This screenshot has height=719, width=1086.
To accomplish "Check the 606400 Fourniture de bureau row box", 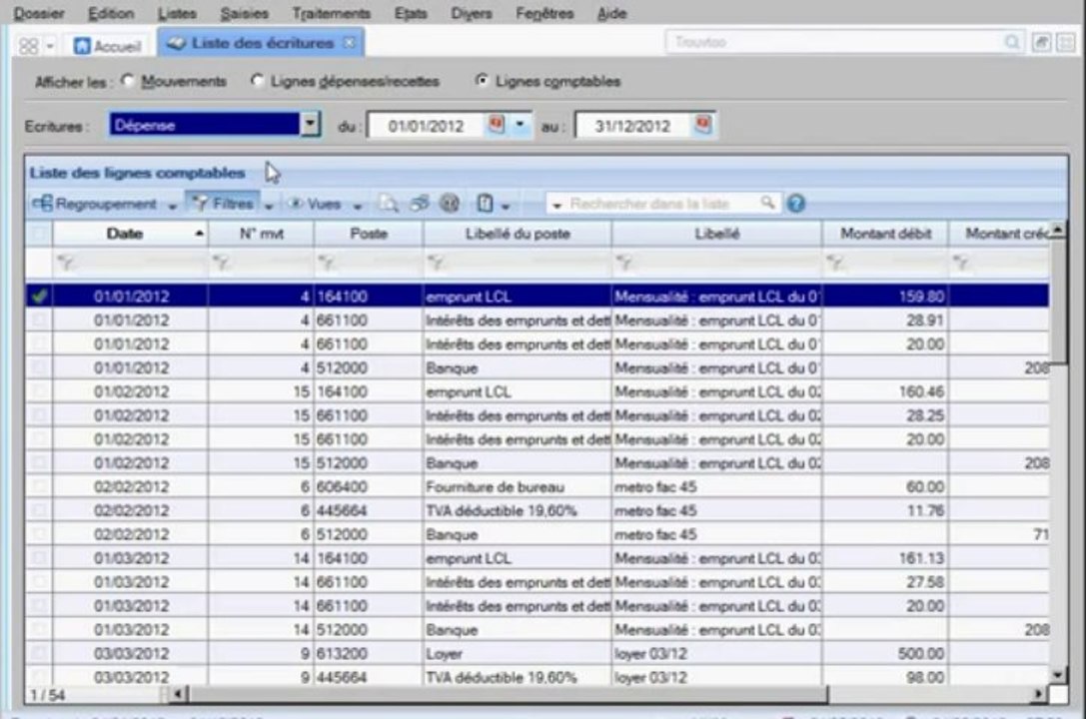I will (x=39, y=486).
